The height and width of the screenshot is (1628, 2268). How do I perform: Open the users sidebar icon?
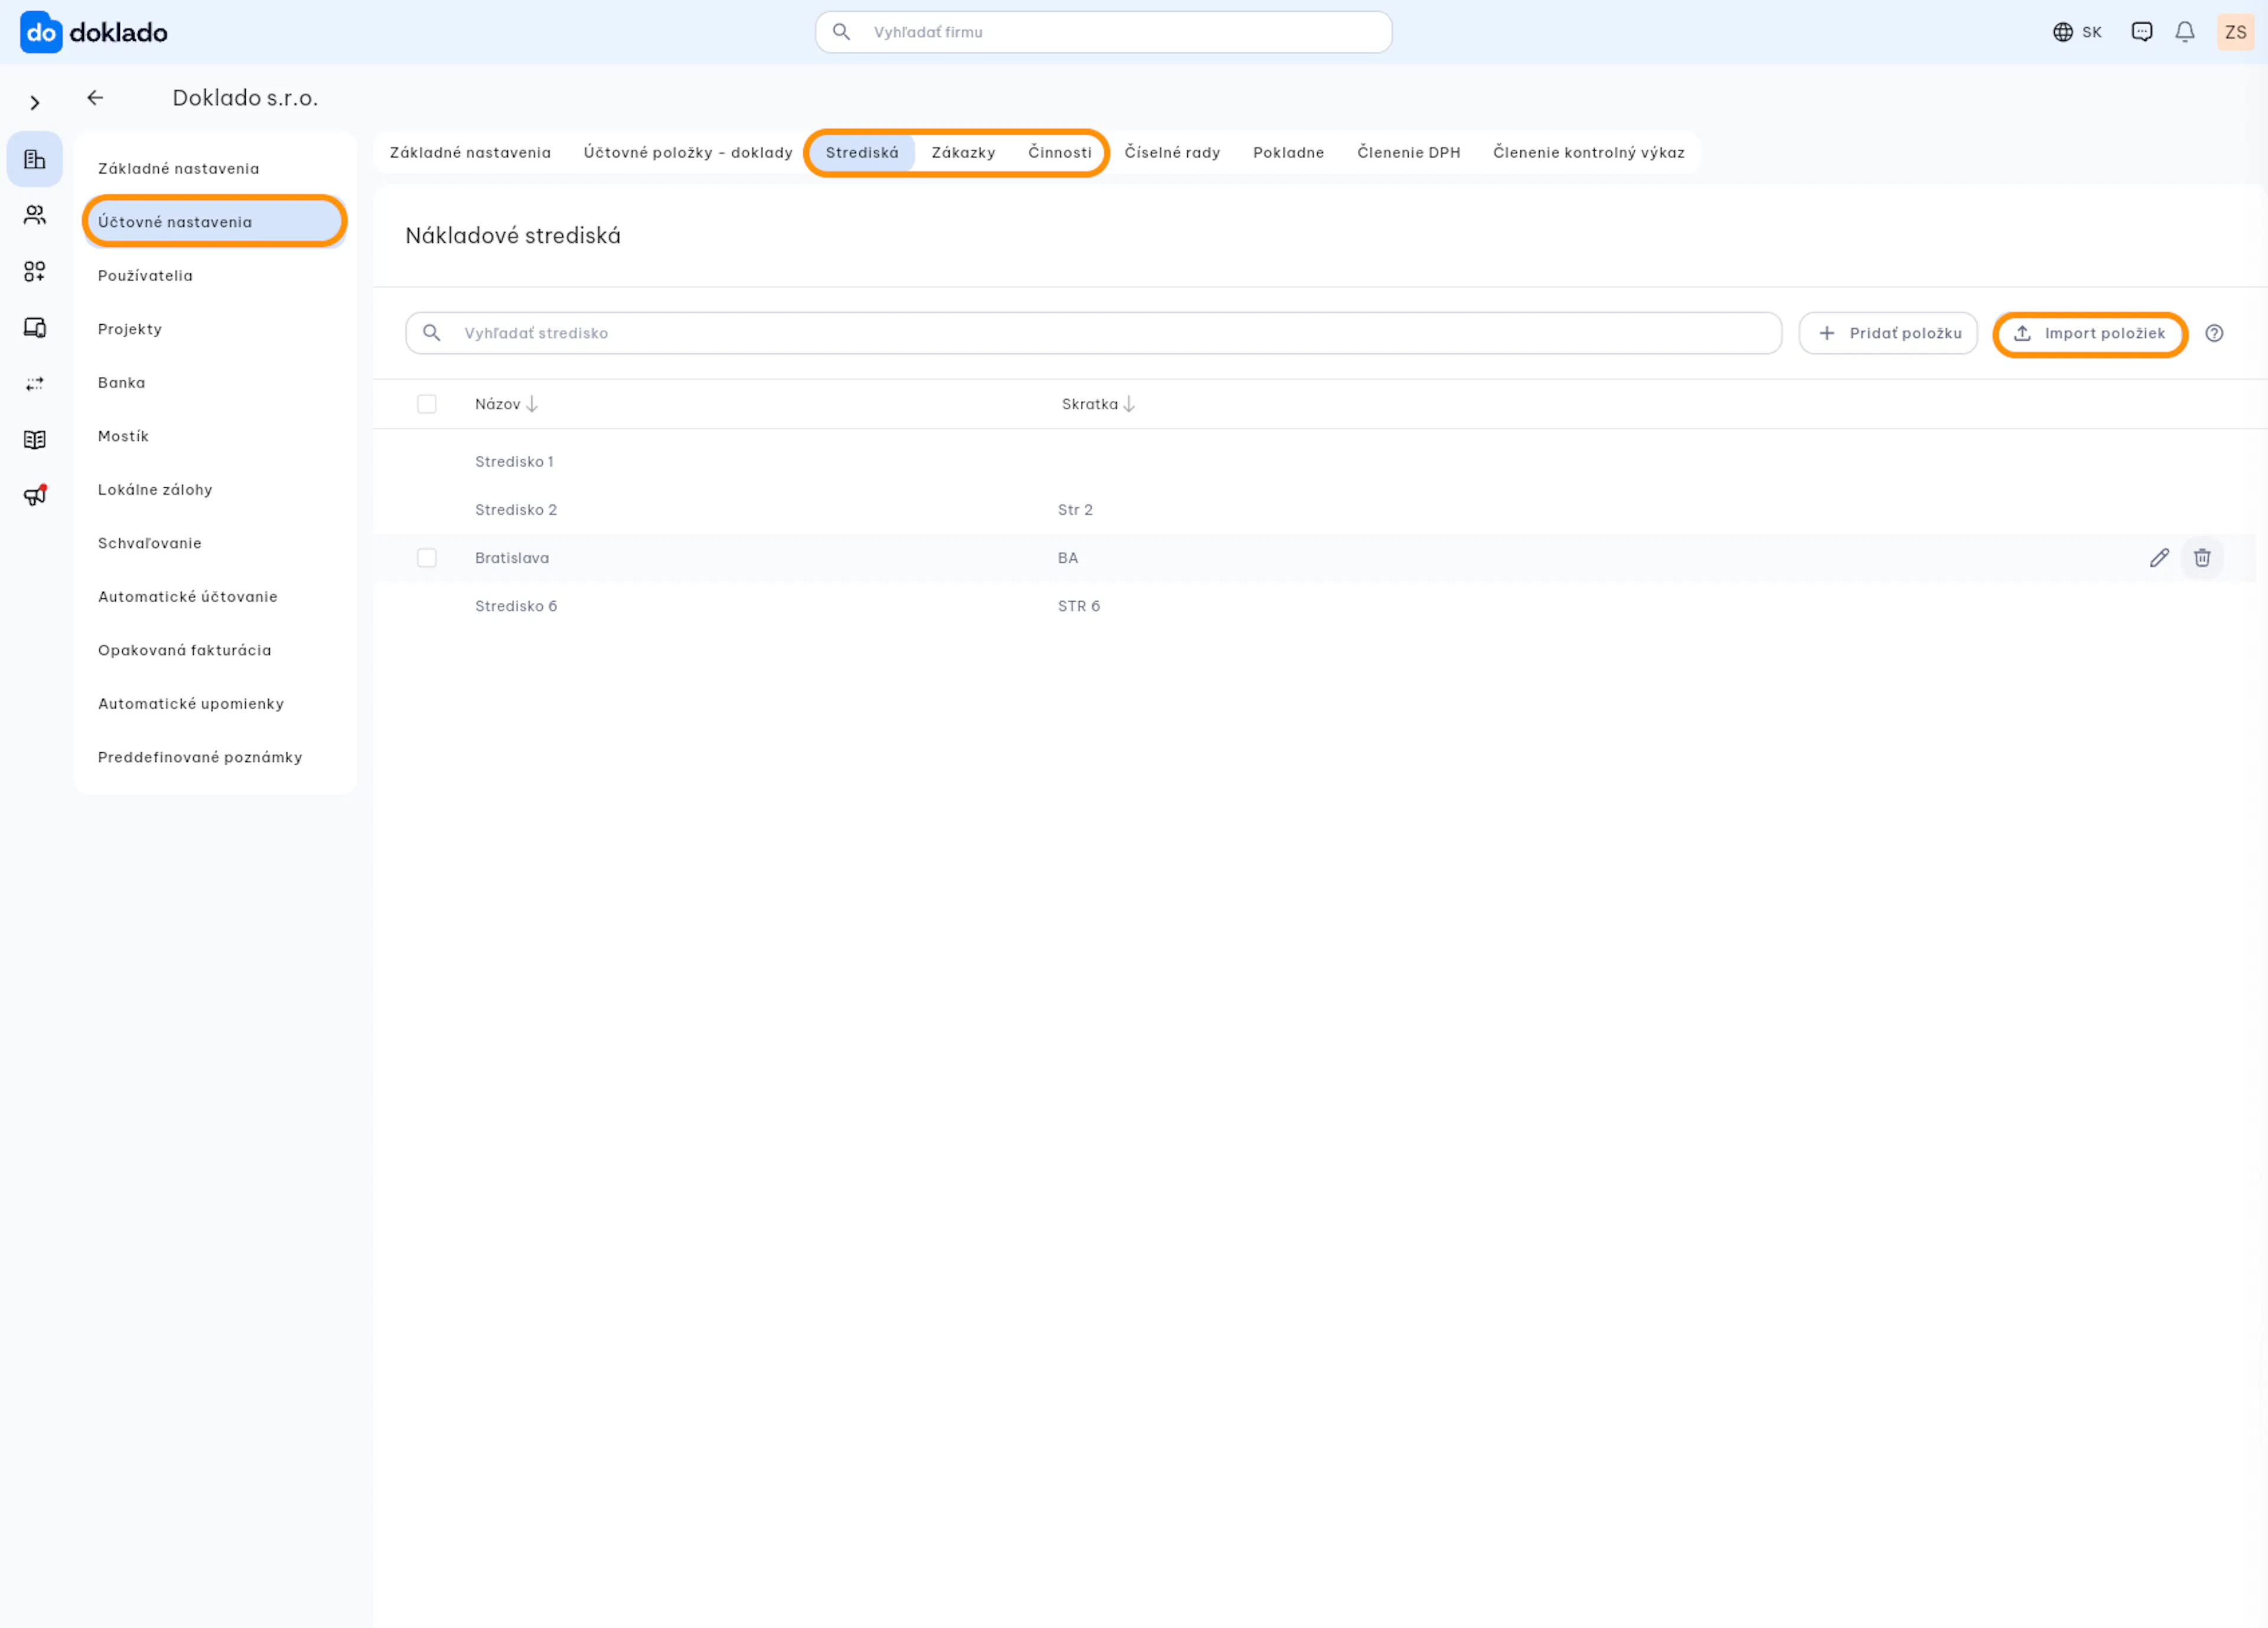(x=35, y=215)
